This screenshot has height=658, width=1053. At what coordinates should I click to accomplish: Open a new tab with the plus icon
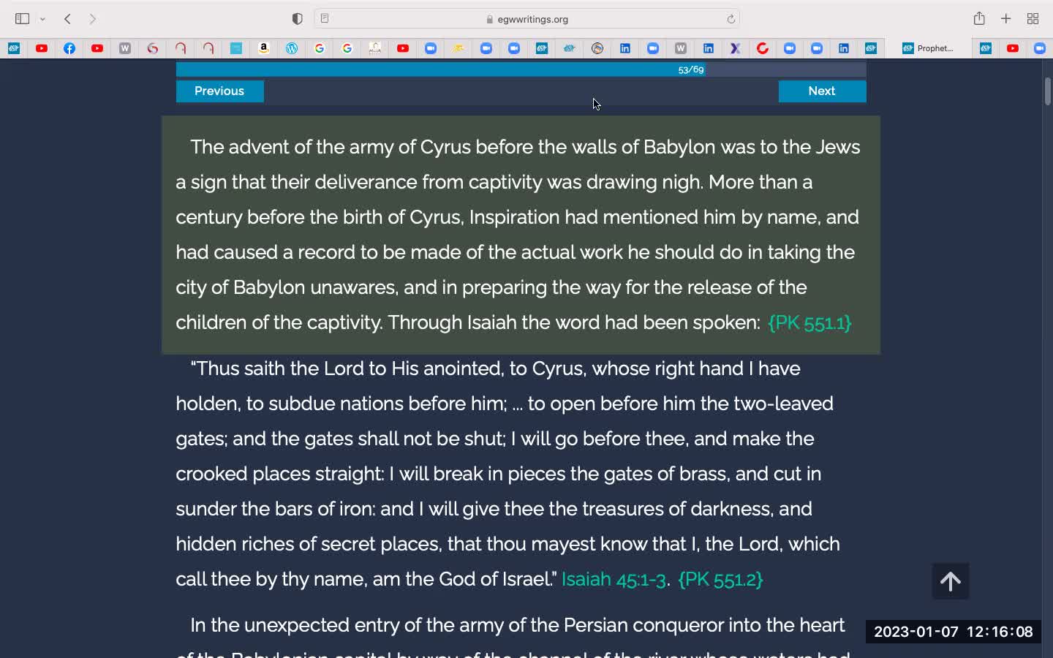[x=1006, y=19]
